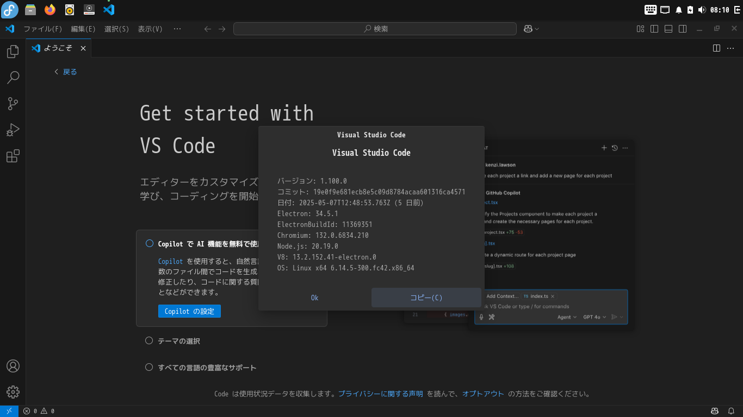Image resolution: width=743 pixels, height=417 pixels.
Task: Toggle the secondary side bar
Action: pos(683,29)
